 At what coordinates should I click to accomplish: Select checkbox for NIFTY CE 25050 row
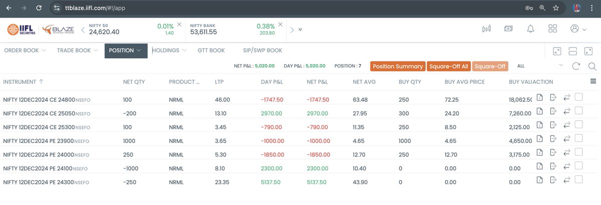point(578,110)
